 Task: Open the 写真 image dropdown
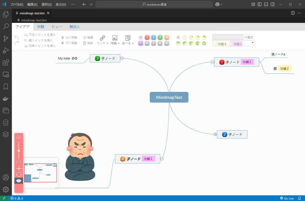[118, 43]
